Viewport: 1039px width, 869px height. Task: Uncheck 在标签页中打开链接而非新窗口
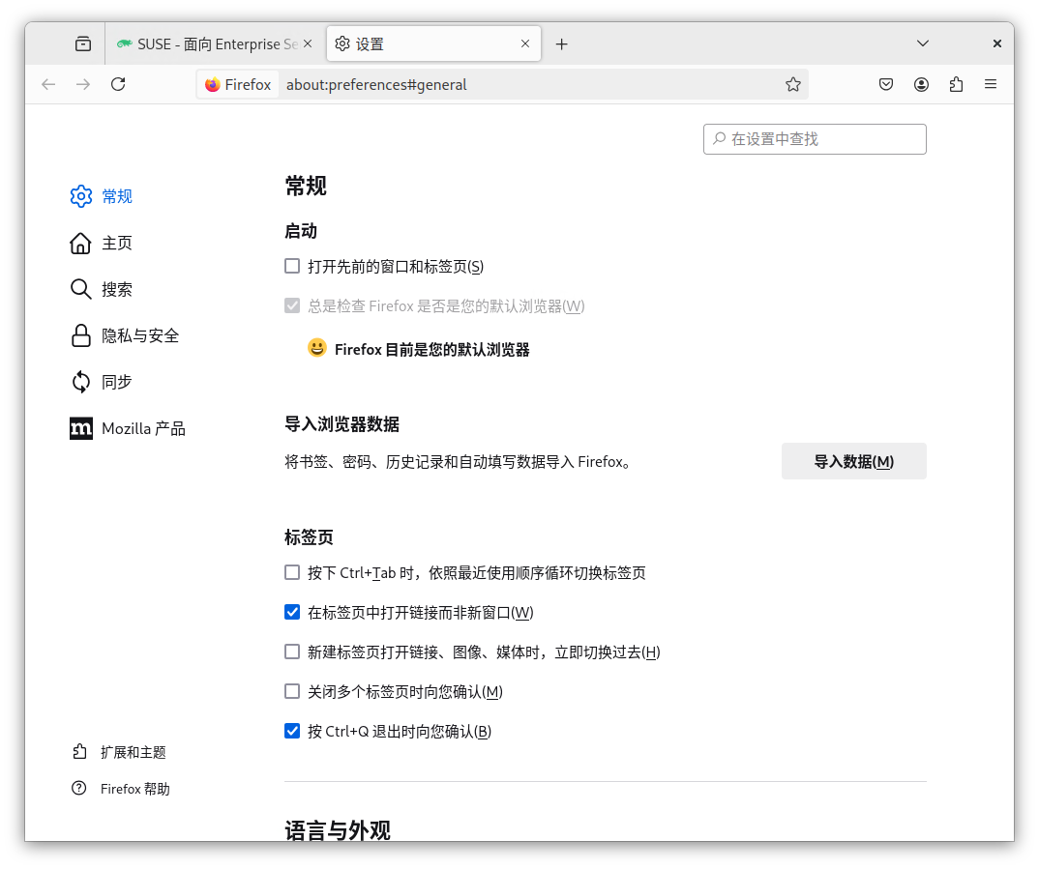click(292, 612)
